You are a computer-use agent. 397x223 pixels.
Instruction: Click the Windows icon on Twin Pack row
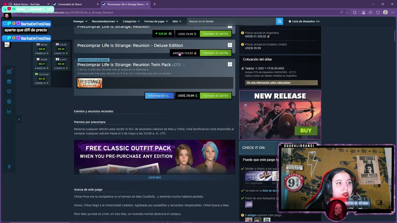[x=230, y=64]
